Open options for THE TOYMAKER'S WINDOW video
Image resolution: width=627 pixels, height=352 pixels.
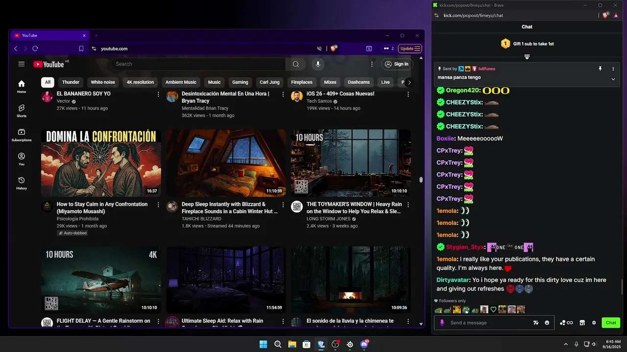point(408,204)
